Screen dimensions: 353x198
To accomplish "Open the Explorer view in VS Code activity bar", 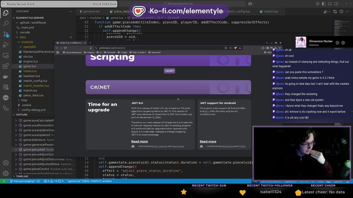I will click(x=6, y=13).
